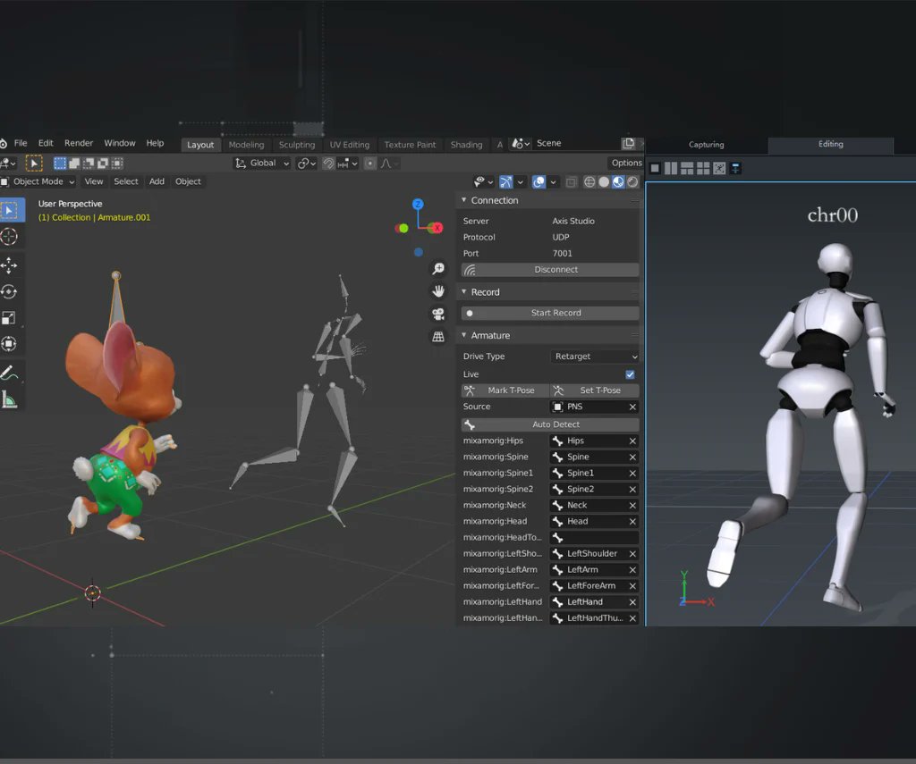Select the Measure tool
This screenshot has height=764, width=916.
(x=9, y=399)
